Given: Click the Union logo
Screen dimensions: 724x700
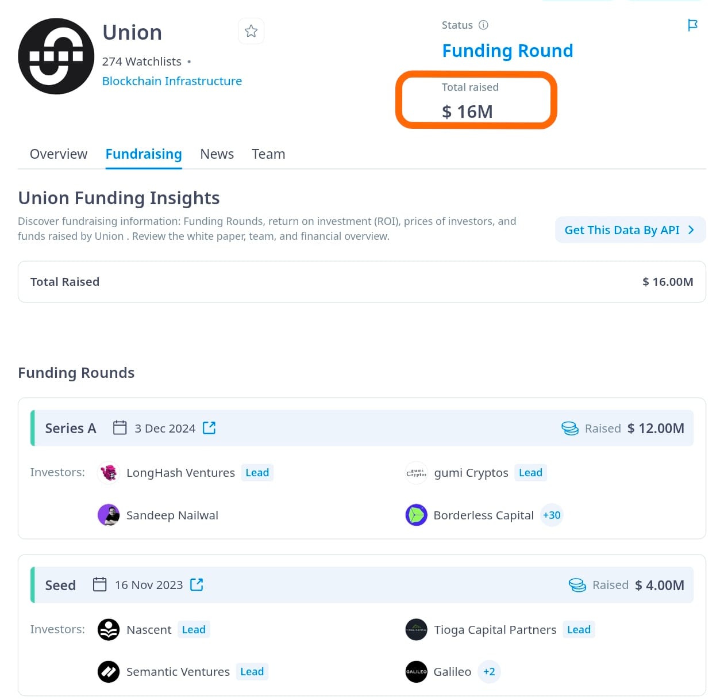Looking at the screenshot, I should [56, 56].
